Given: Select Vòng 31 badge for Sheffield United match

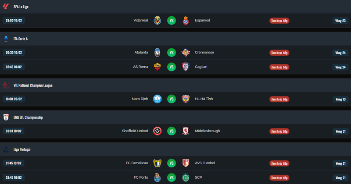Looking at the screenshot, I should tap(340, 131).
